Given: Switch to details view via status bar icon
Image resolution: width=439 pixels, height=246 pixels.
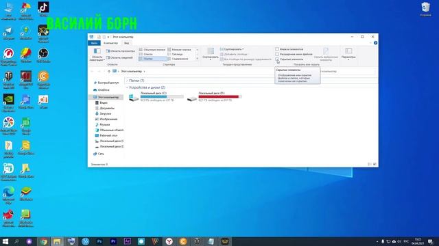Looking at the screenshot, I should point(370,164).
